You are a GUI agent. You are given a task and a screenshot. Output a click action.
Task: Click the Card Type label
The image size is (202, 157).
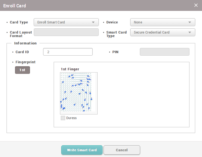(19, 22)
